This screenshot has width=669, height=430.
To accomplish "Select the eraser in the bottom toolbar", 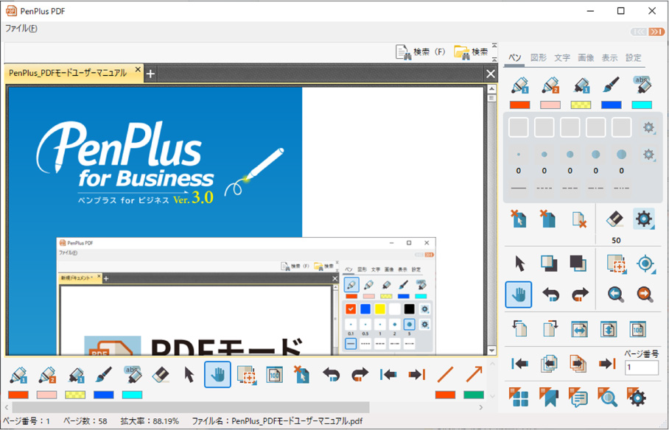I will pos(161,375).
